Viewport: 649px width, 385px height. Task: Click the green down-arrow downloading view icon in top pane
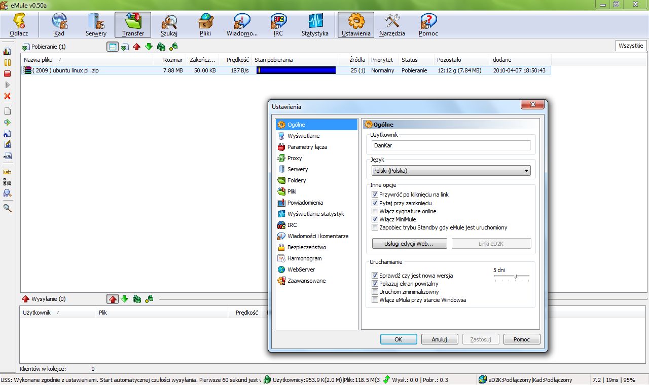(149, 47)
